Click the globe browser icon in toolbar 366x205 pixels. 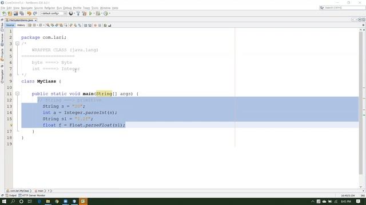coord(71,14)
